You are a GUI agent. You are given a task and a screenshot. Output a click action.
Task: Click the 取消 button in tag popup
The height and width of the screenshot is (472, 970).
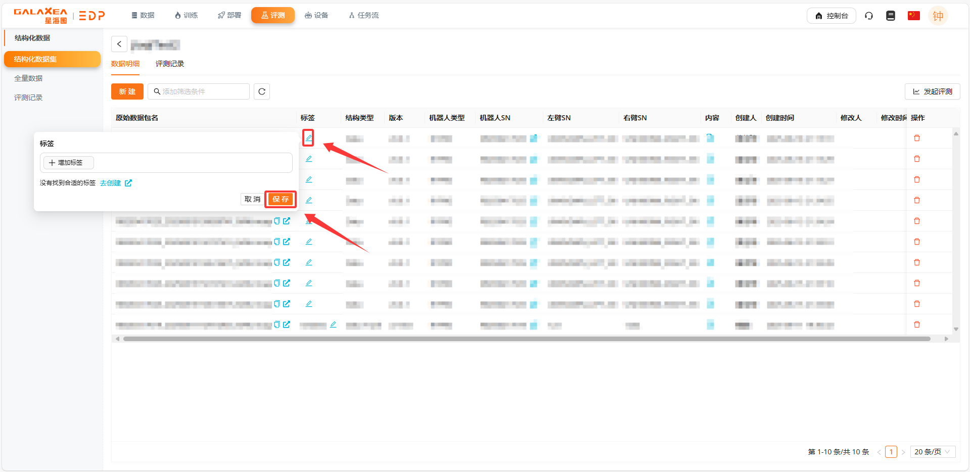252,199
